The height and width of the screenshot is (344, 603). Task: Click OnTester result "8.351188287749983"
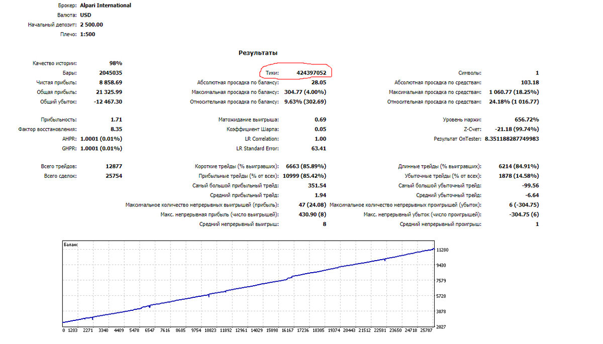512,139
